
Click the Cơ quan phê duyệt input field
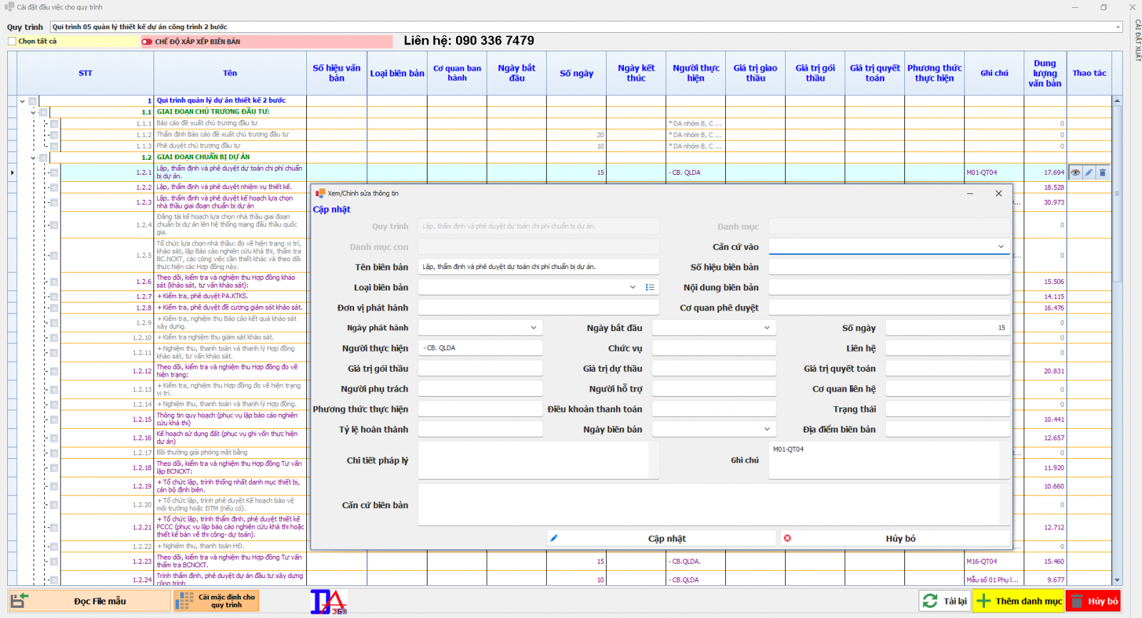tap(889, 308)
